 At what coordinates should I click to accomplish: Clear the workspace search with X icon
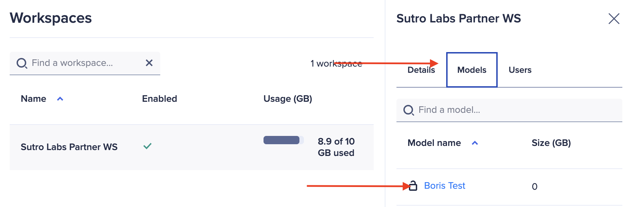point(149,63)
